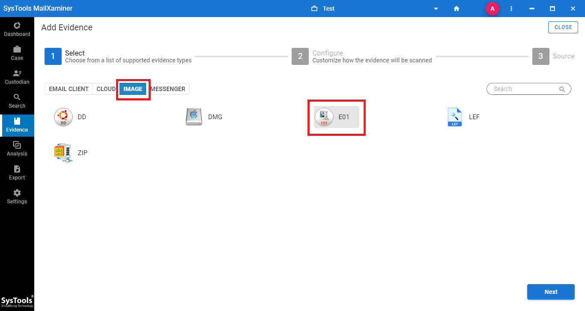The width and height of the screenshot is (585, 311).
Task: Click step 3 Source in wizard
Action: click(x=553, y=56)
